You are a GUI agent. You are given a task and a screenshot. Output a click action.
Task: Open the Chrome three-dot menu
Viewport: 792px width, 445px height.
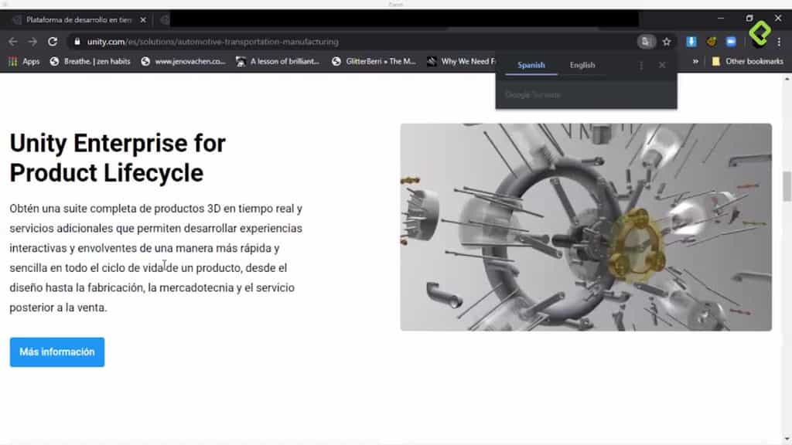click(780, 42)
